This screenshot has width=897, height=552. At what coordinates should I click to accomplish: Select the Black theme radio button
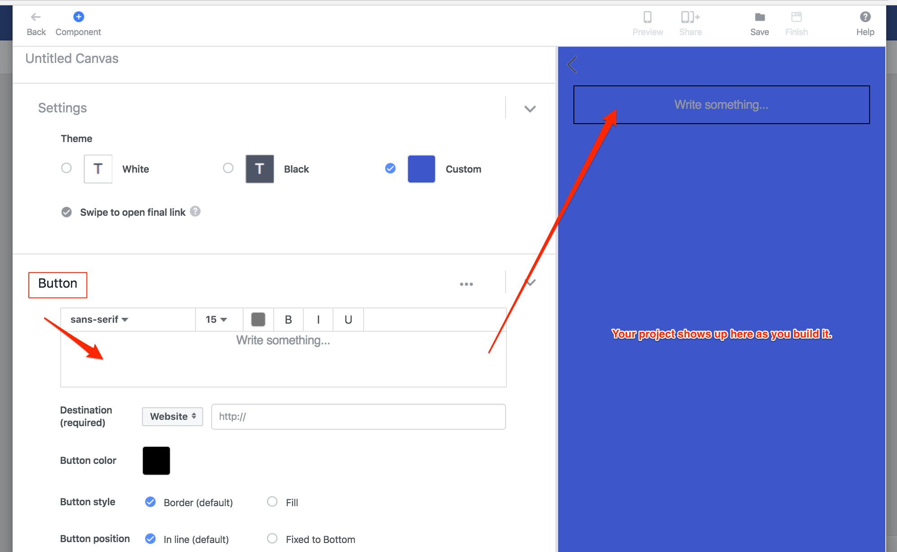click(228, 168)
